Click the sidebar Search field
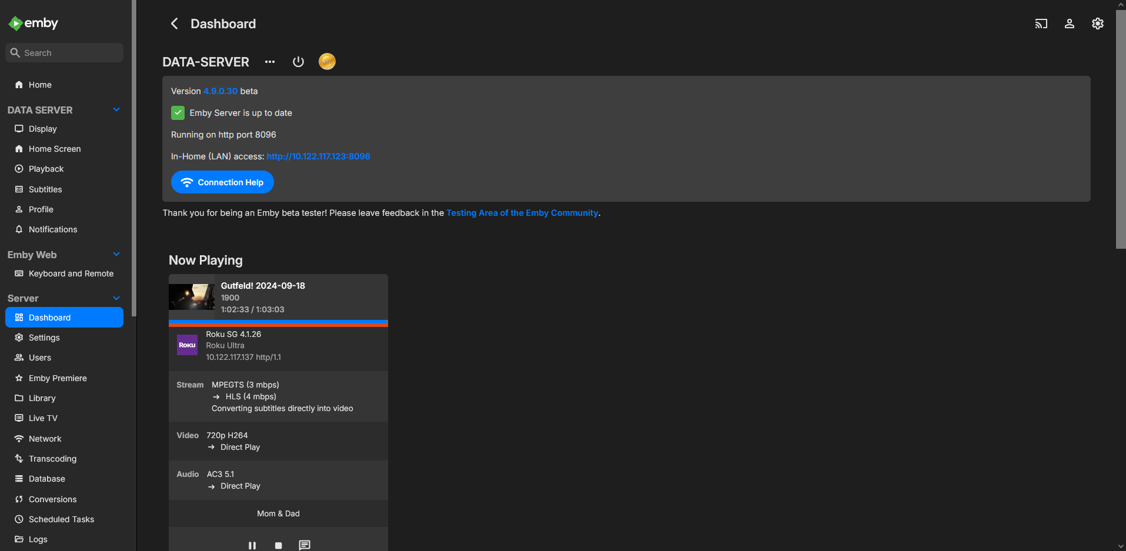Viewport: 1126px width, 551px height. point(65,53)
